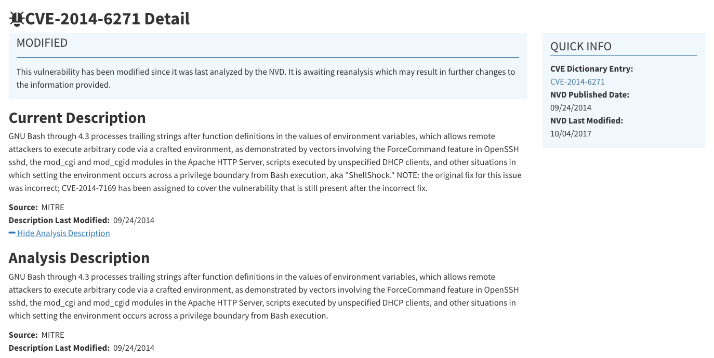
Task: Click the minus icon before Hide Analysis Description
Action: [12, 233]
